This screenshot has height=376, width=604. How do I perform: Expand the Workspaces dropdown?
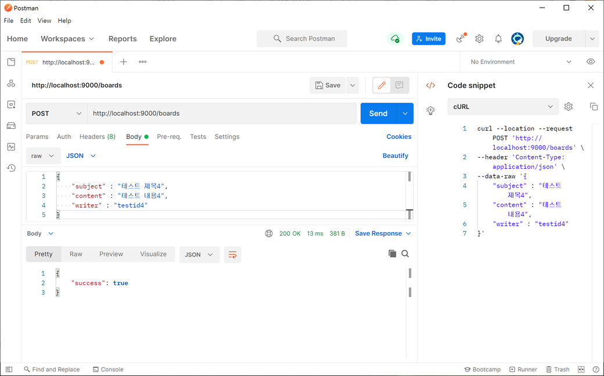point(67,38)
